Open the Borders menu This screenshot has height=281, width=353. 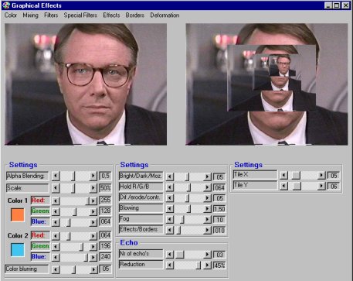click(x=135, y=15)
